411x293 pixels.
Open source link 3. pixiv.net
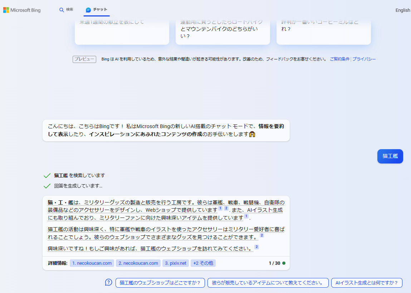point(176,263)
